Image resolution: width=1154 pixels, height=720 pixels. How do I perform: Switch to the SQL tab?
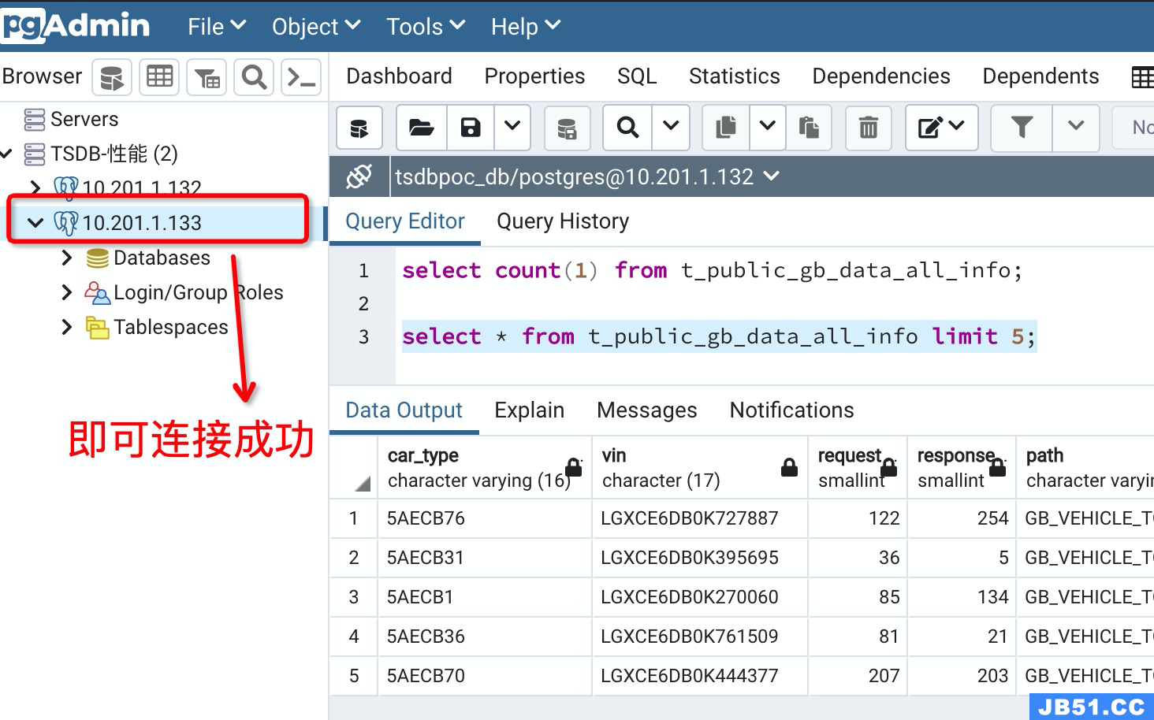637,76
